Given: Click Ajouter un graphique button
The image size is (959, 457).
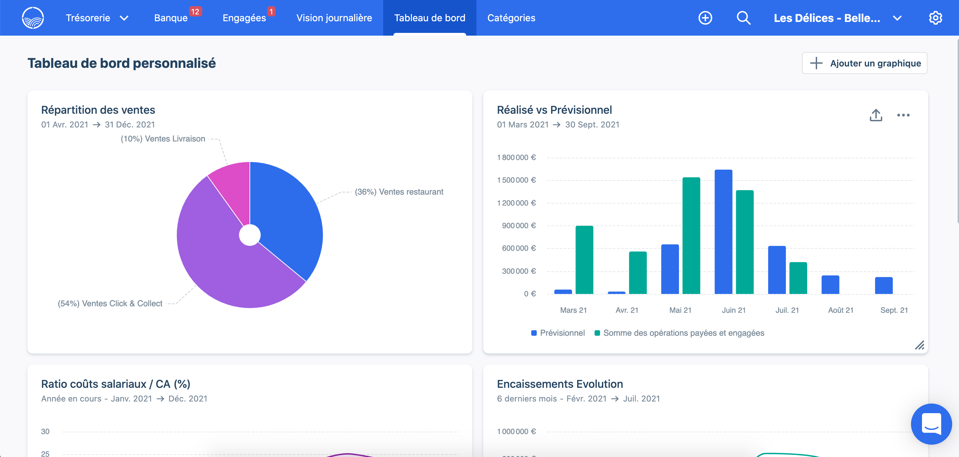Looking at the screenshot, I should click(864, 63).
